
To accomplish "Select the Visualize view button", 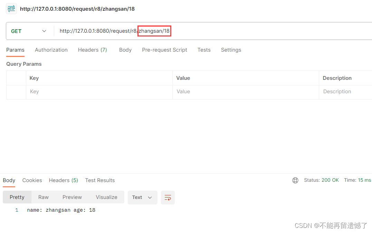I will point(106,197).
